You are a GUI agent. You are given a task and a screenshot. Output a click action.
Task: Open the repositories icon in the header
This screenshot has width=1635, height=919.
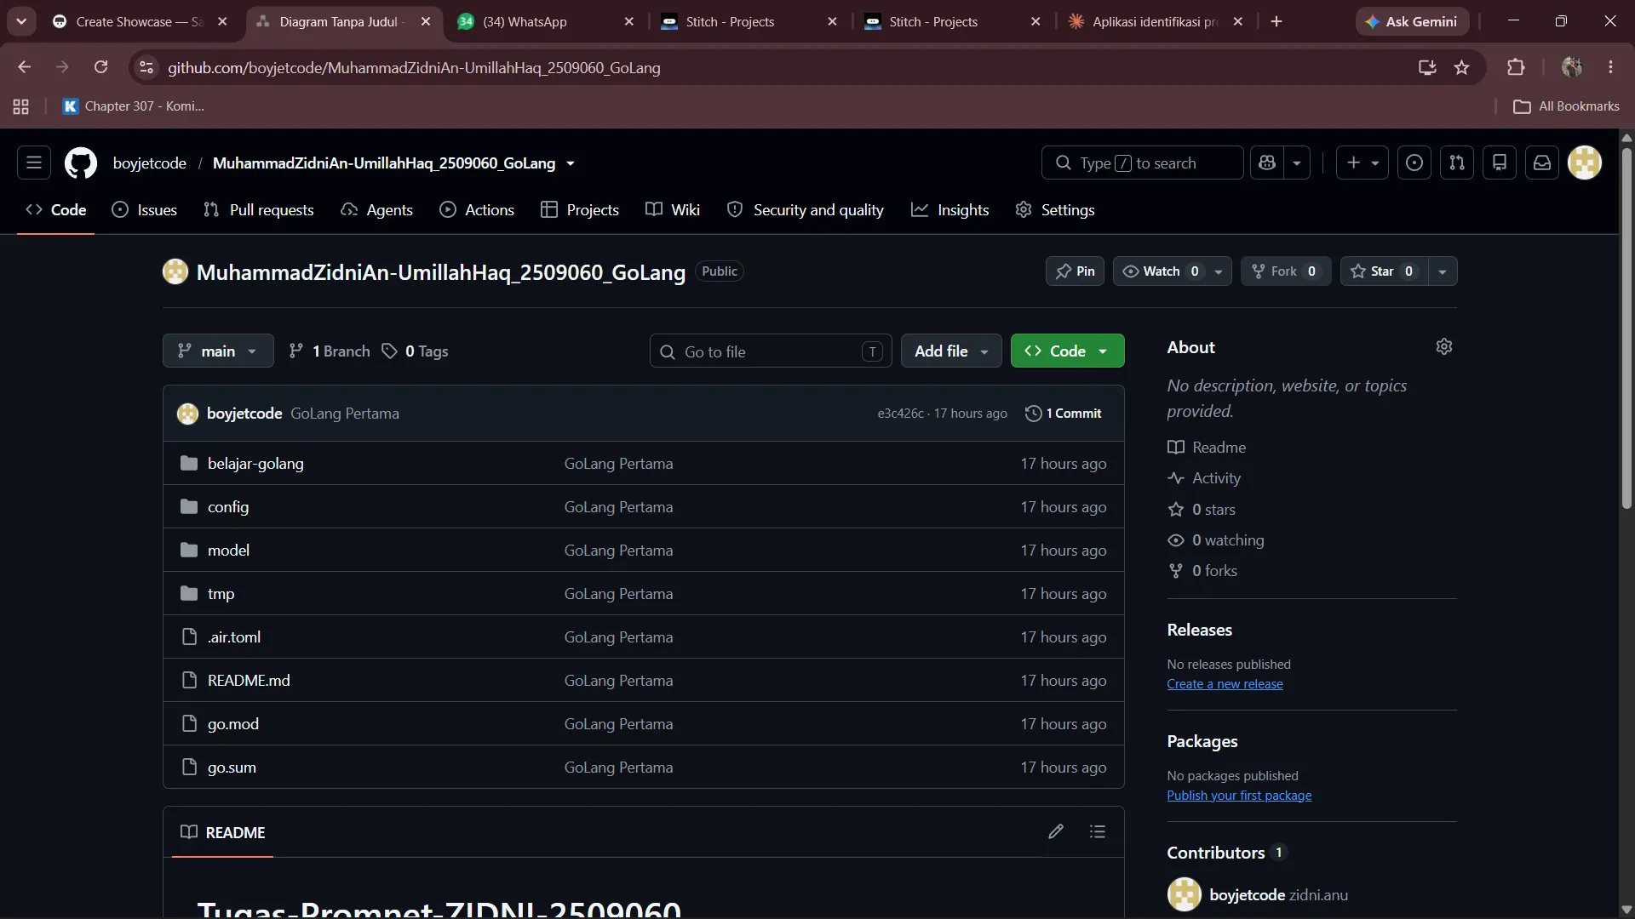click(x=1500, y=163)
